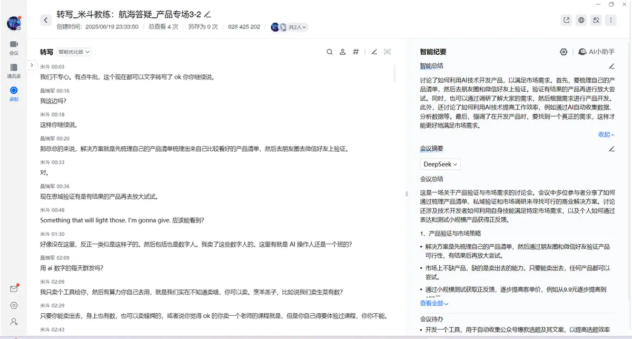The width and height of the screenshot is (632, 339).
Task: Filter the transcript by speaker with the person icon
Action: pos(342,52)
